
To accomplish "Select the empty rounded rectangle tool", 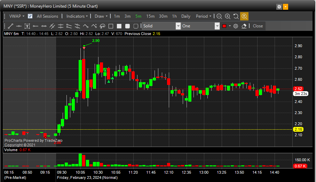I will coord(136,26).
